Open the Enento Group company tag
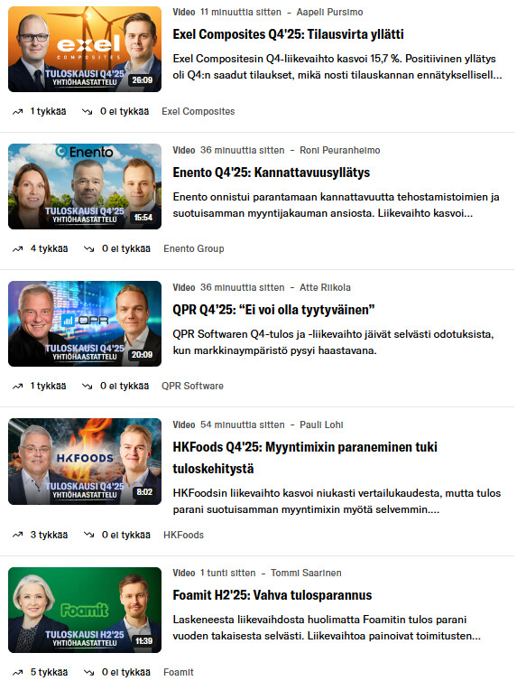The width and height of the screenshot is (517, 681). coord(194,249)
